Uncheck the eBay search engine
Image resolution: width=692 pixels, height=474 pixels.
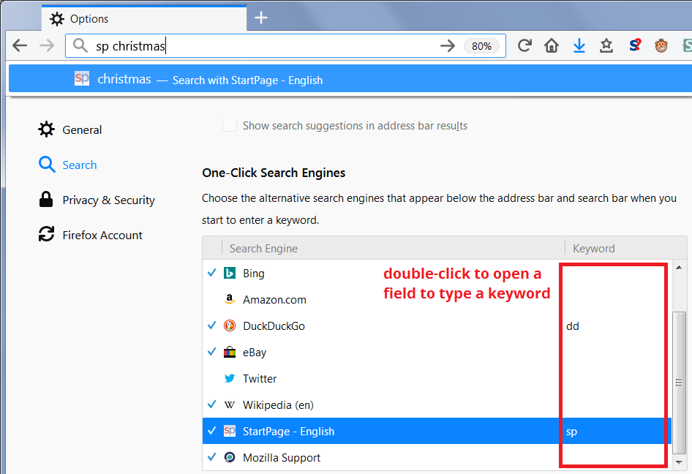(212, 352)
